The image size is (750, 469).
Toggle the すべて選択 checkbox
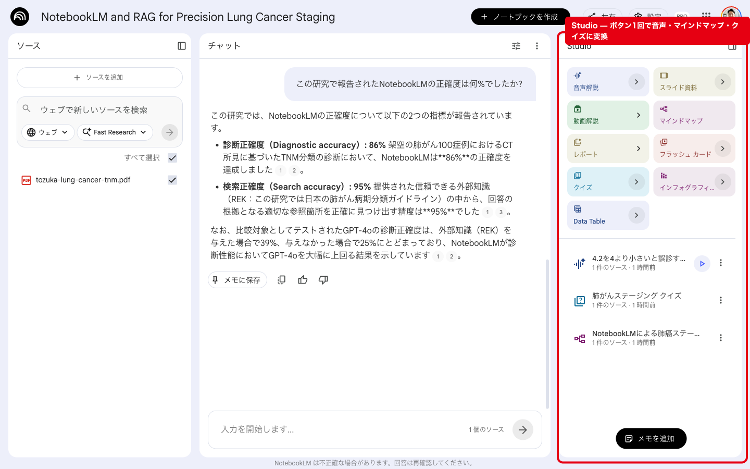172,158
